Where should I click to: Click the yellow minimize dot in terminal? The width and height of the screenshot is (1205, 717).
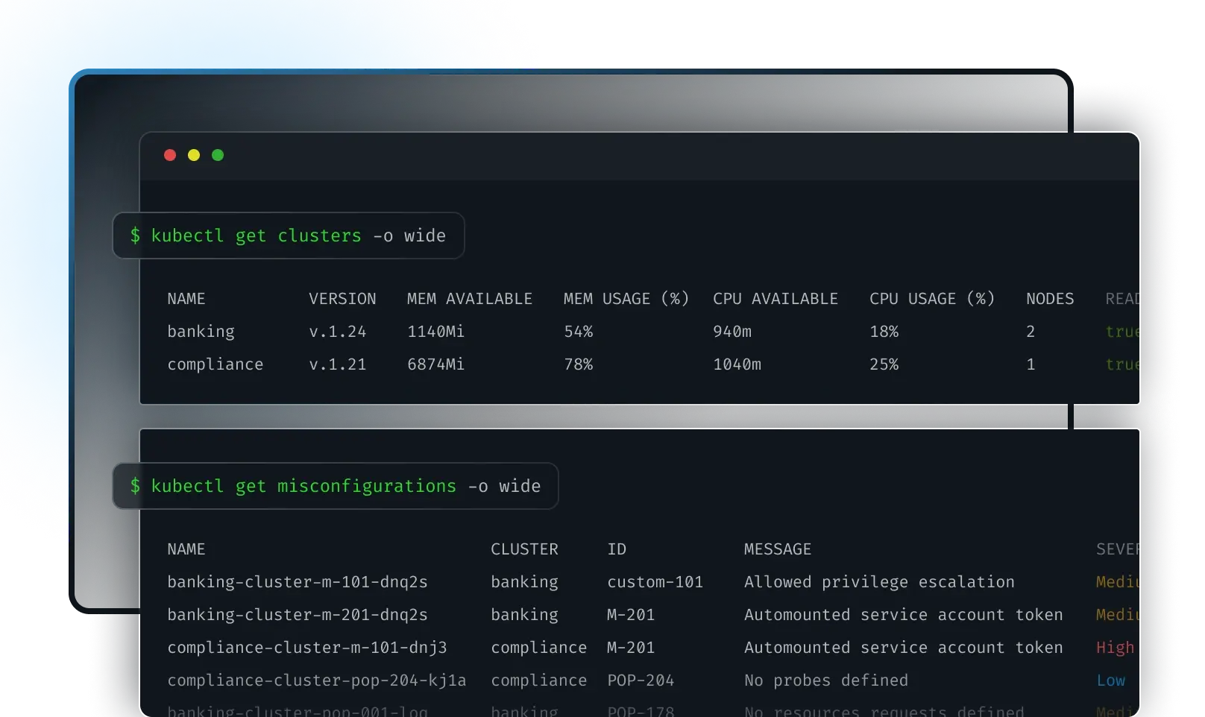pos(194,155)
